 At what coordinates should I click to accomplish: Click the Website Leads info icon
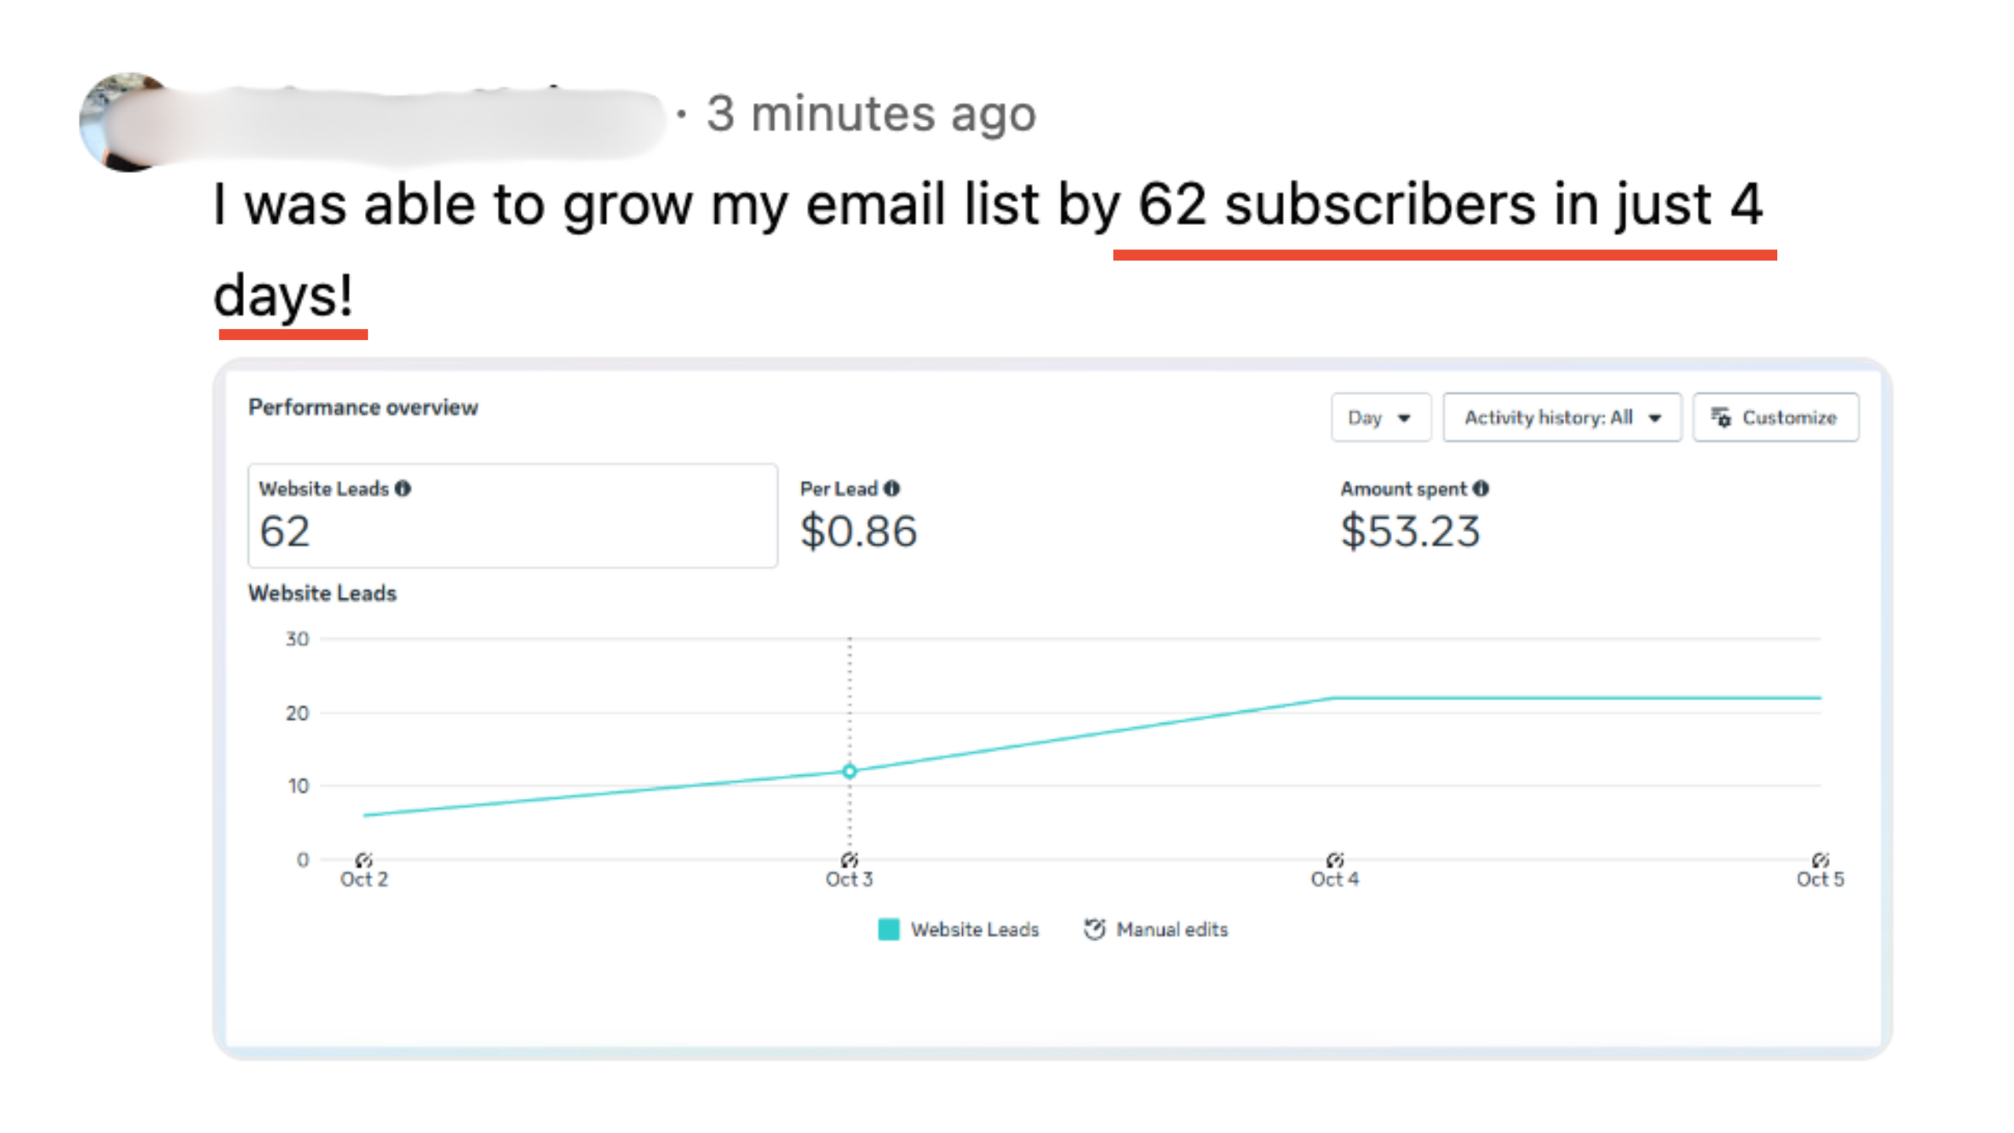pyautogui.click(x=403, y=489)
